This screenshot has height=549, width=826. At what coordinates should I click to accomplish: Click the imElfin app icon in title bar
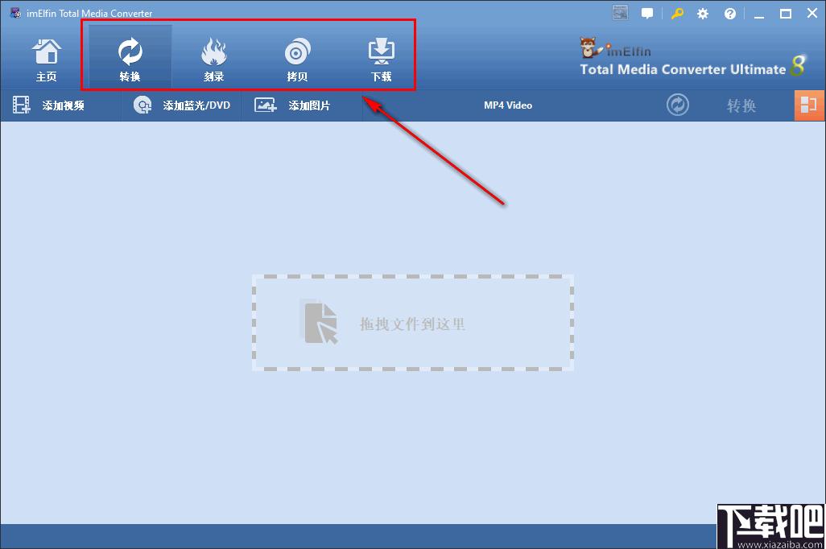point(16,13)
